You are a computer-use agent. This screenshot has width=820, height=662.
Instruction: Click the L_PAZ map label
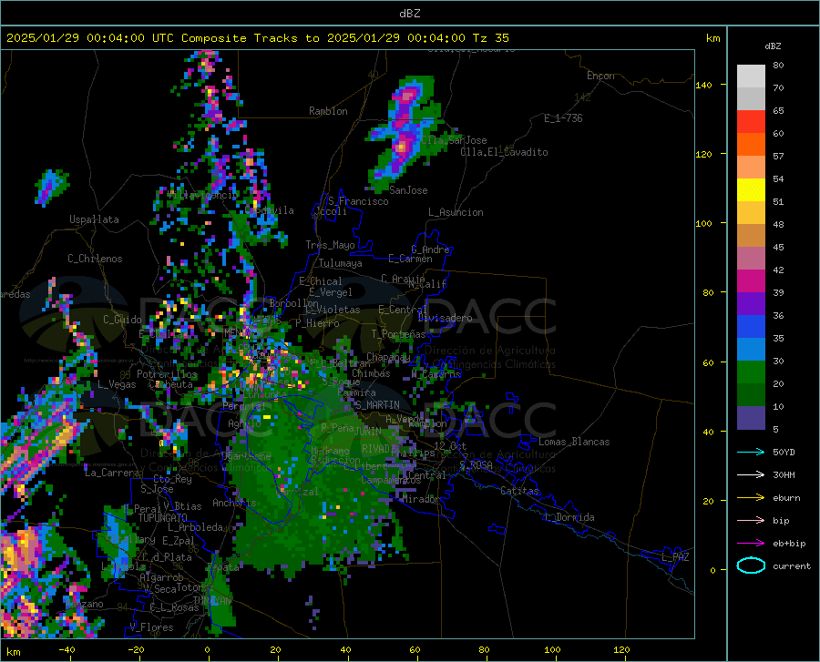pos(676,557)
